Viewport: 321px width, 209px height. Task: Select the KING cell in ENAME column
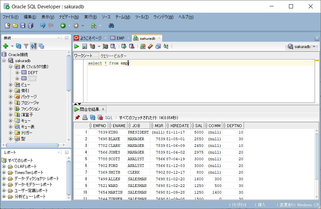point(117,132)
